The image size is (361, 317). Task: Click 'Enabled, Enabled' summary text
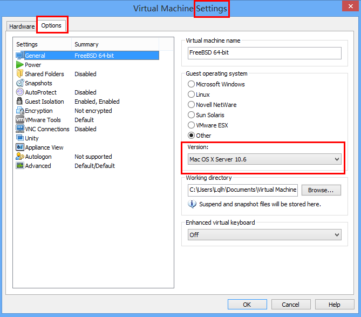tap(97, 102)
